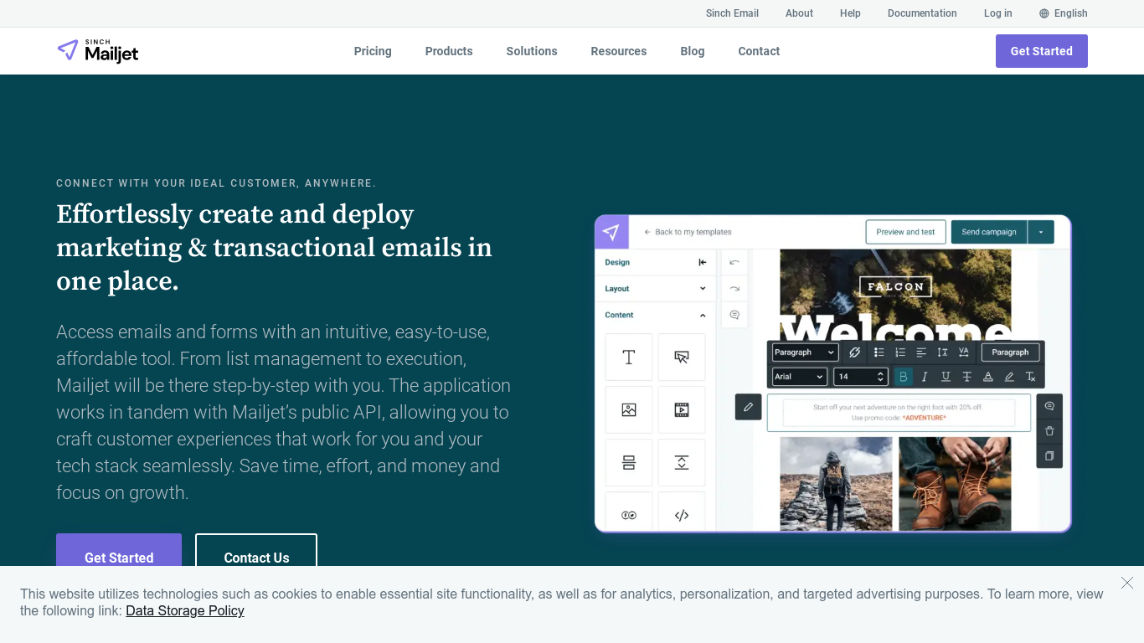Open the Pricing menu item
The width and height of the screenshot is (1144, 643).
[373, 51]
